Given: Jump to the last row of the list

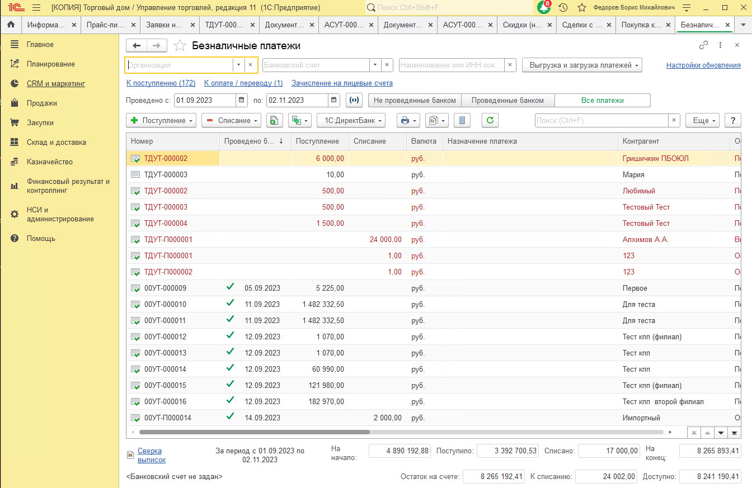Looking at the screenshot, I should pos(735,433).
